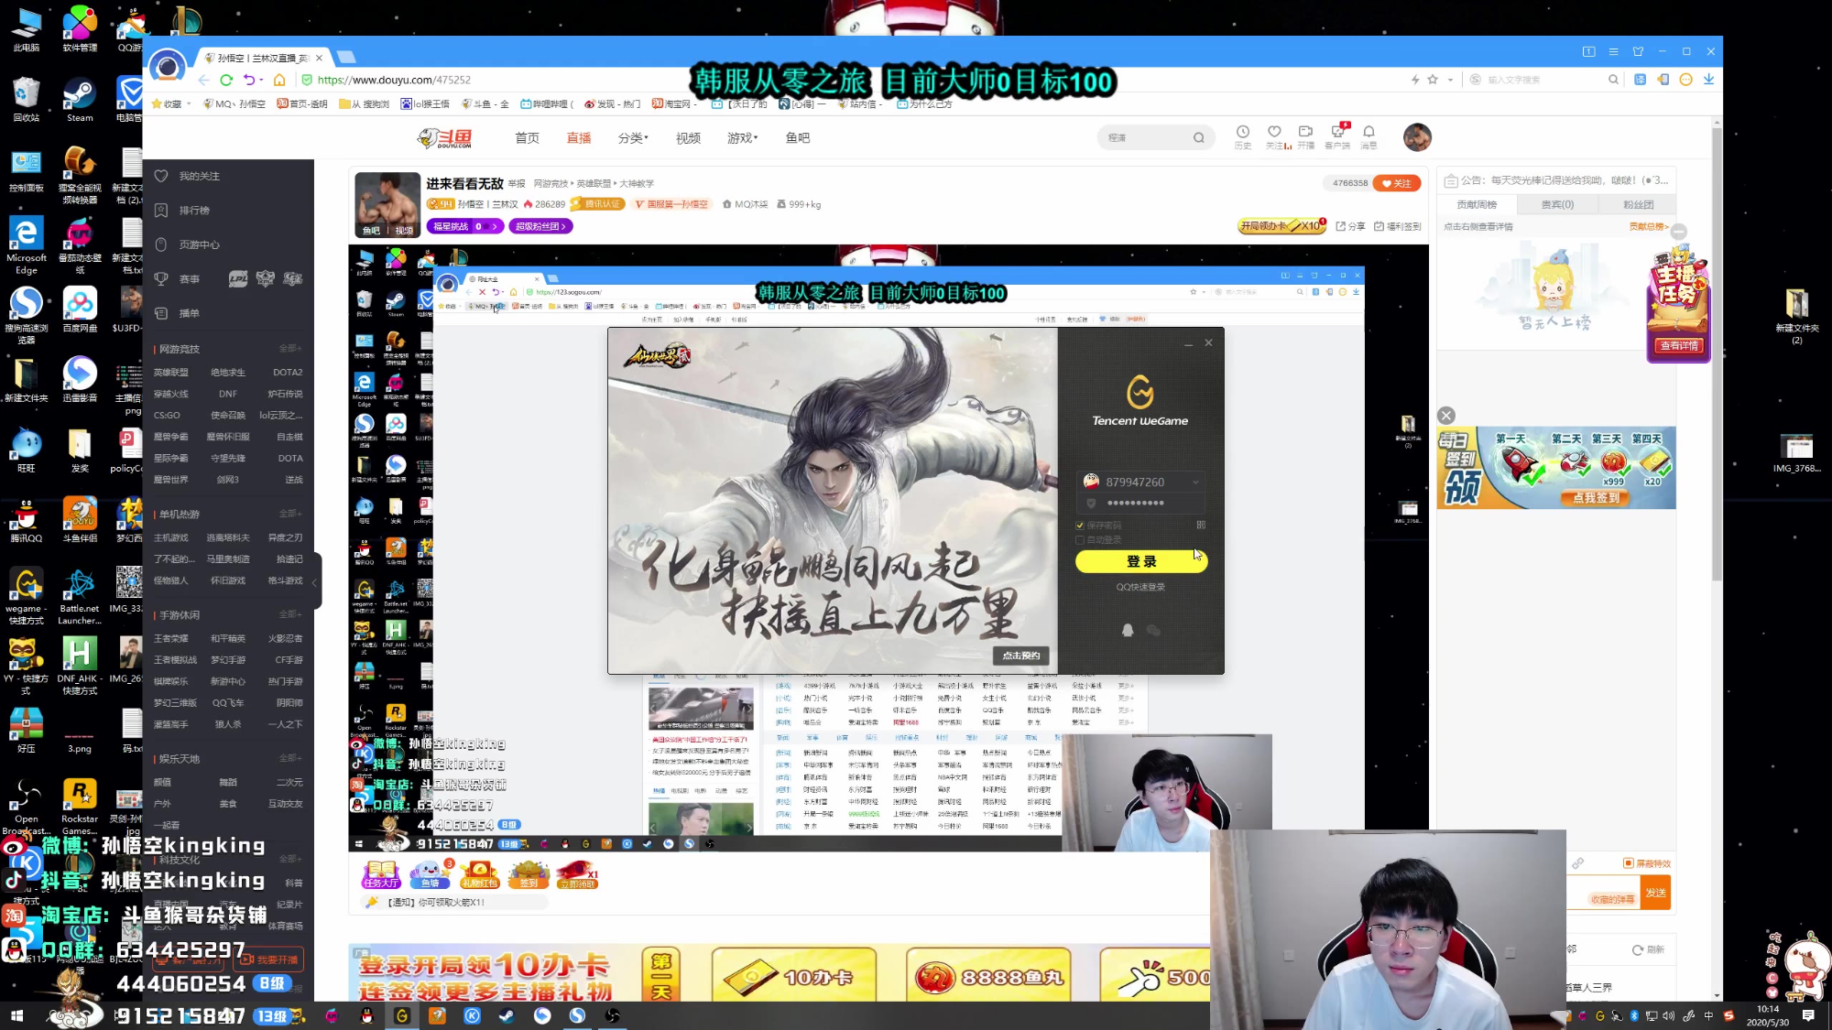The height and width of the screenshot is (1030, 1832).
Task: Collapse the left sidebar with arrow handle
Action: (x=315, y=581)
